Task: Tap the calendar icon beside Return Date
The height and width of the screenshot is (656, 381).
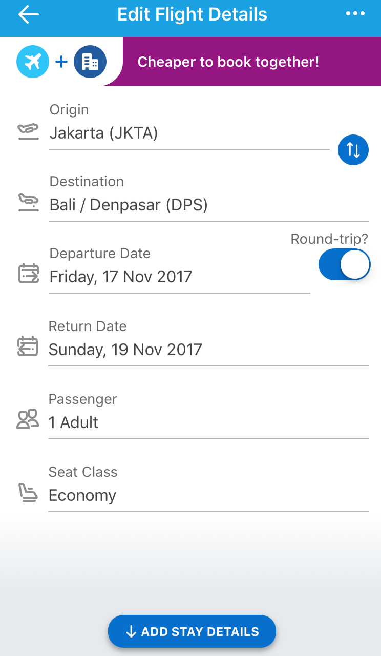Action: pyautogui.click(x=28, y=346)
